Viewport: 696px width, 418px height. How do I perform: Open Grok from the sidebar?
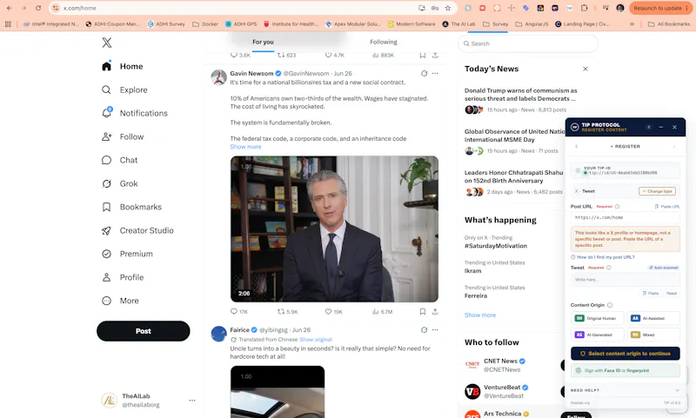(x=120, y=183)
